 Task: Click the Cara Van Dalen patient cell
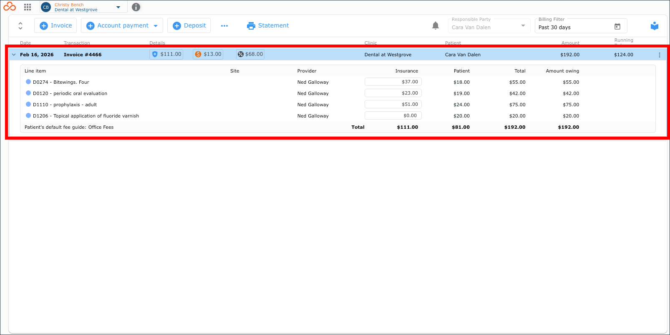point(463,55)
